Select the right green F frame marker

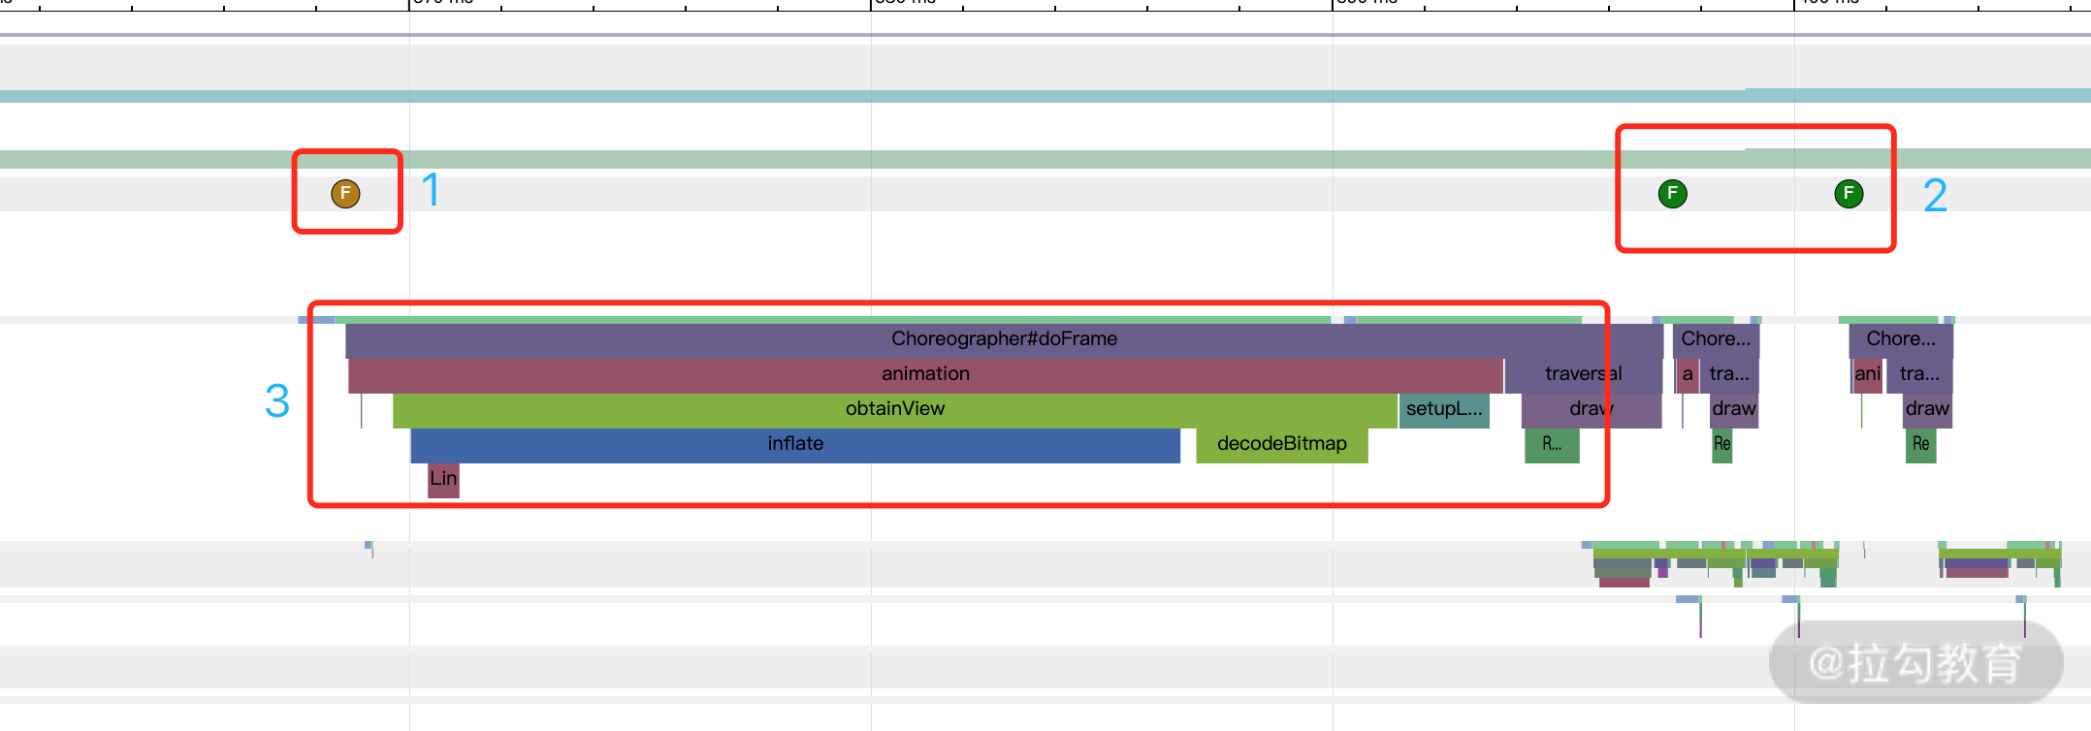[x=1849, y=194]
